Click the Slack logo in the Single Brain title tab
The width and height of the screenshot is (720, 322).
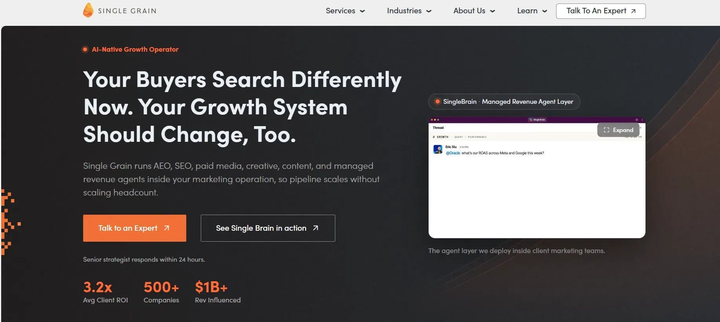coord(531,120)
